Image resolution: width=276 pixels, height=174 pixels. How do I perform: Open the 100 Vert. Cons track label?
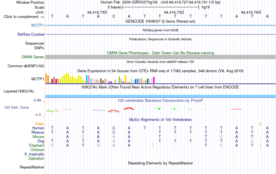coord(16,107)
